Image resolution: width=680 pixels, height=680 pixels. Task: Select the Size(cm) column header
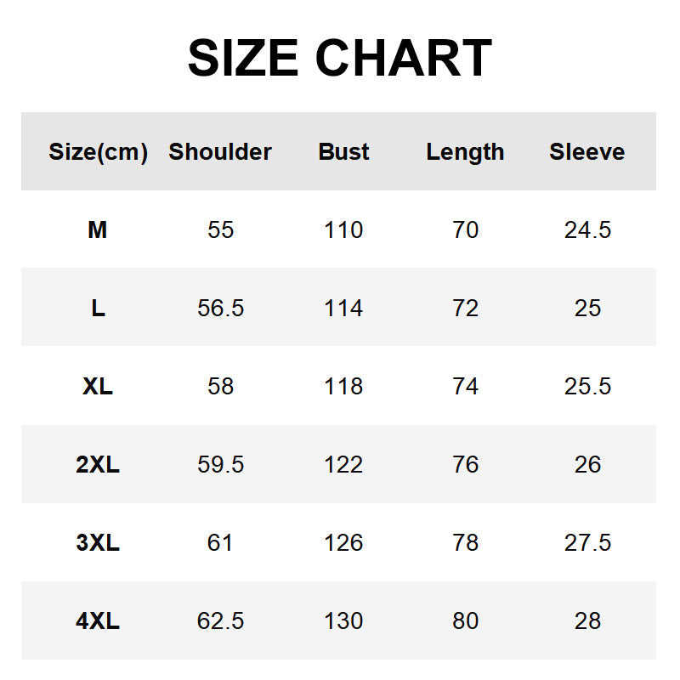click(x=98, y=152)
